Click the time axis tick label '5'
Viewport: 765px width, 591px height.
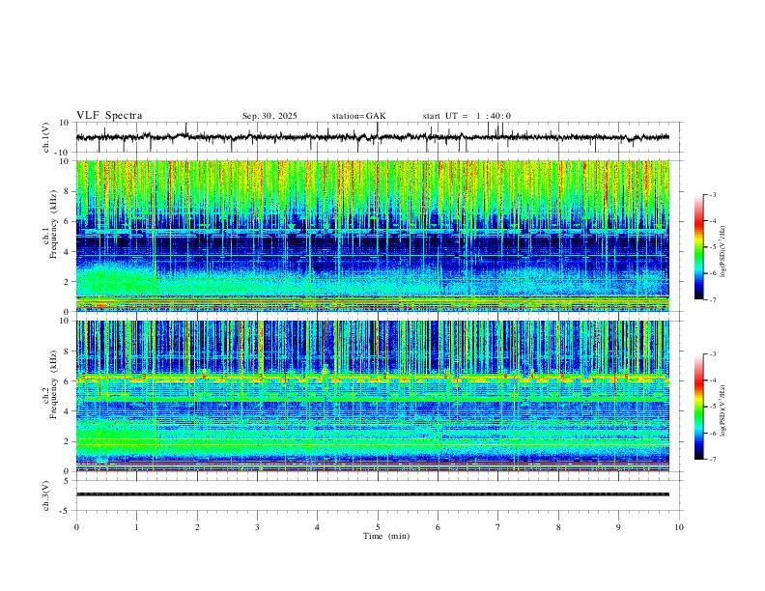point(378,527)
